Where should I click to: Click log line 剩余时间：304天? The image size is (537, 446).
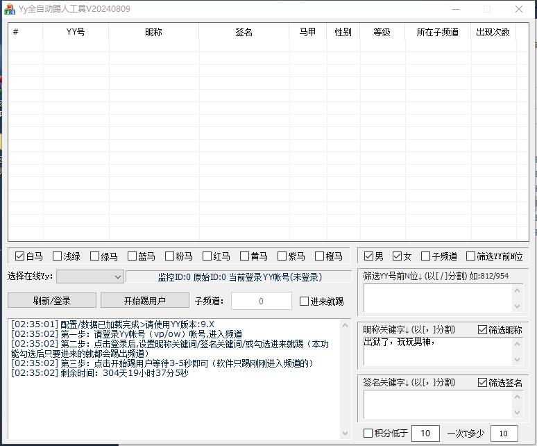(100, 373)
